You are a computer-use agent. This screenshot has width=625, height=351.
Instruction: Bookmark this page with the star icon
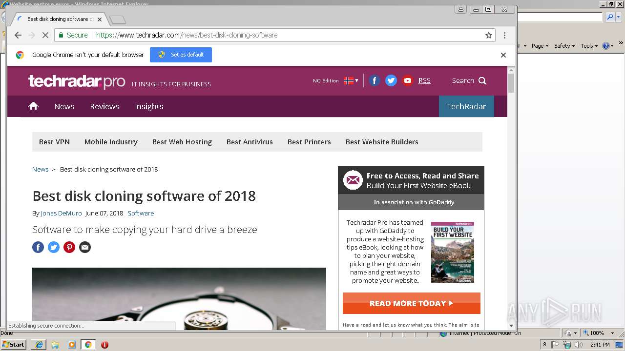click(488, 35)
